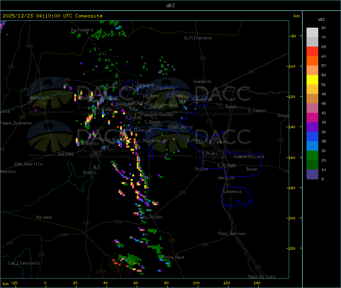This screenshot has width=341, height=288.
Task: Click the R_Padre label
Action: [x=217, y=142]
